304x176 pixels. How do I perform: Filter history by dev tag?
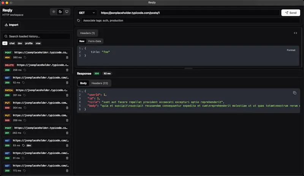tap(20, 43)
